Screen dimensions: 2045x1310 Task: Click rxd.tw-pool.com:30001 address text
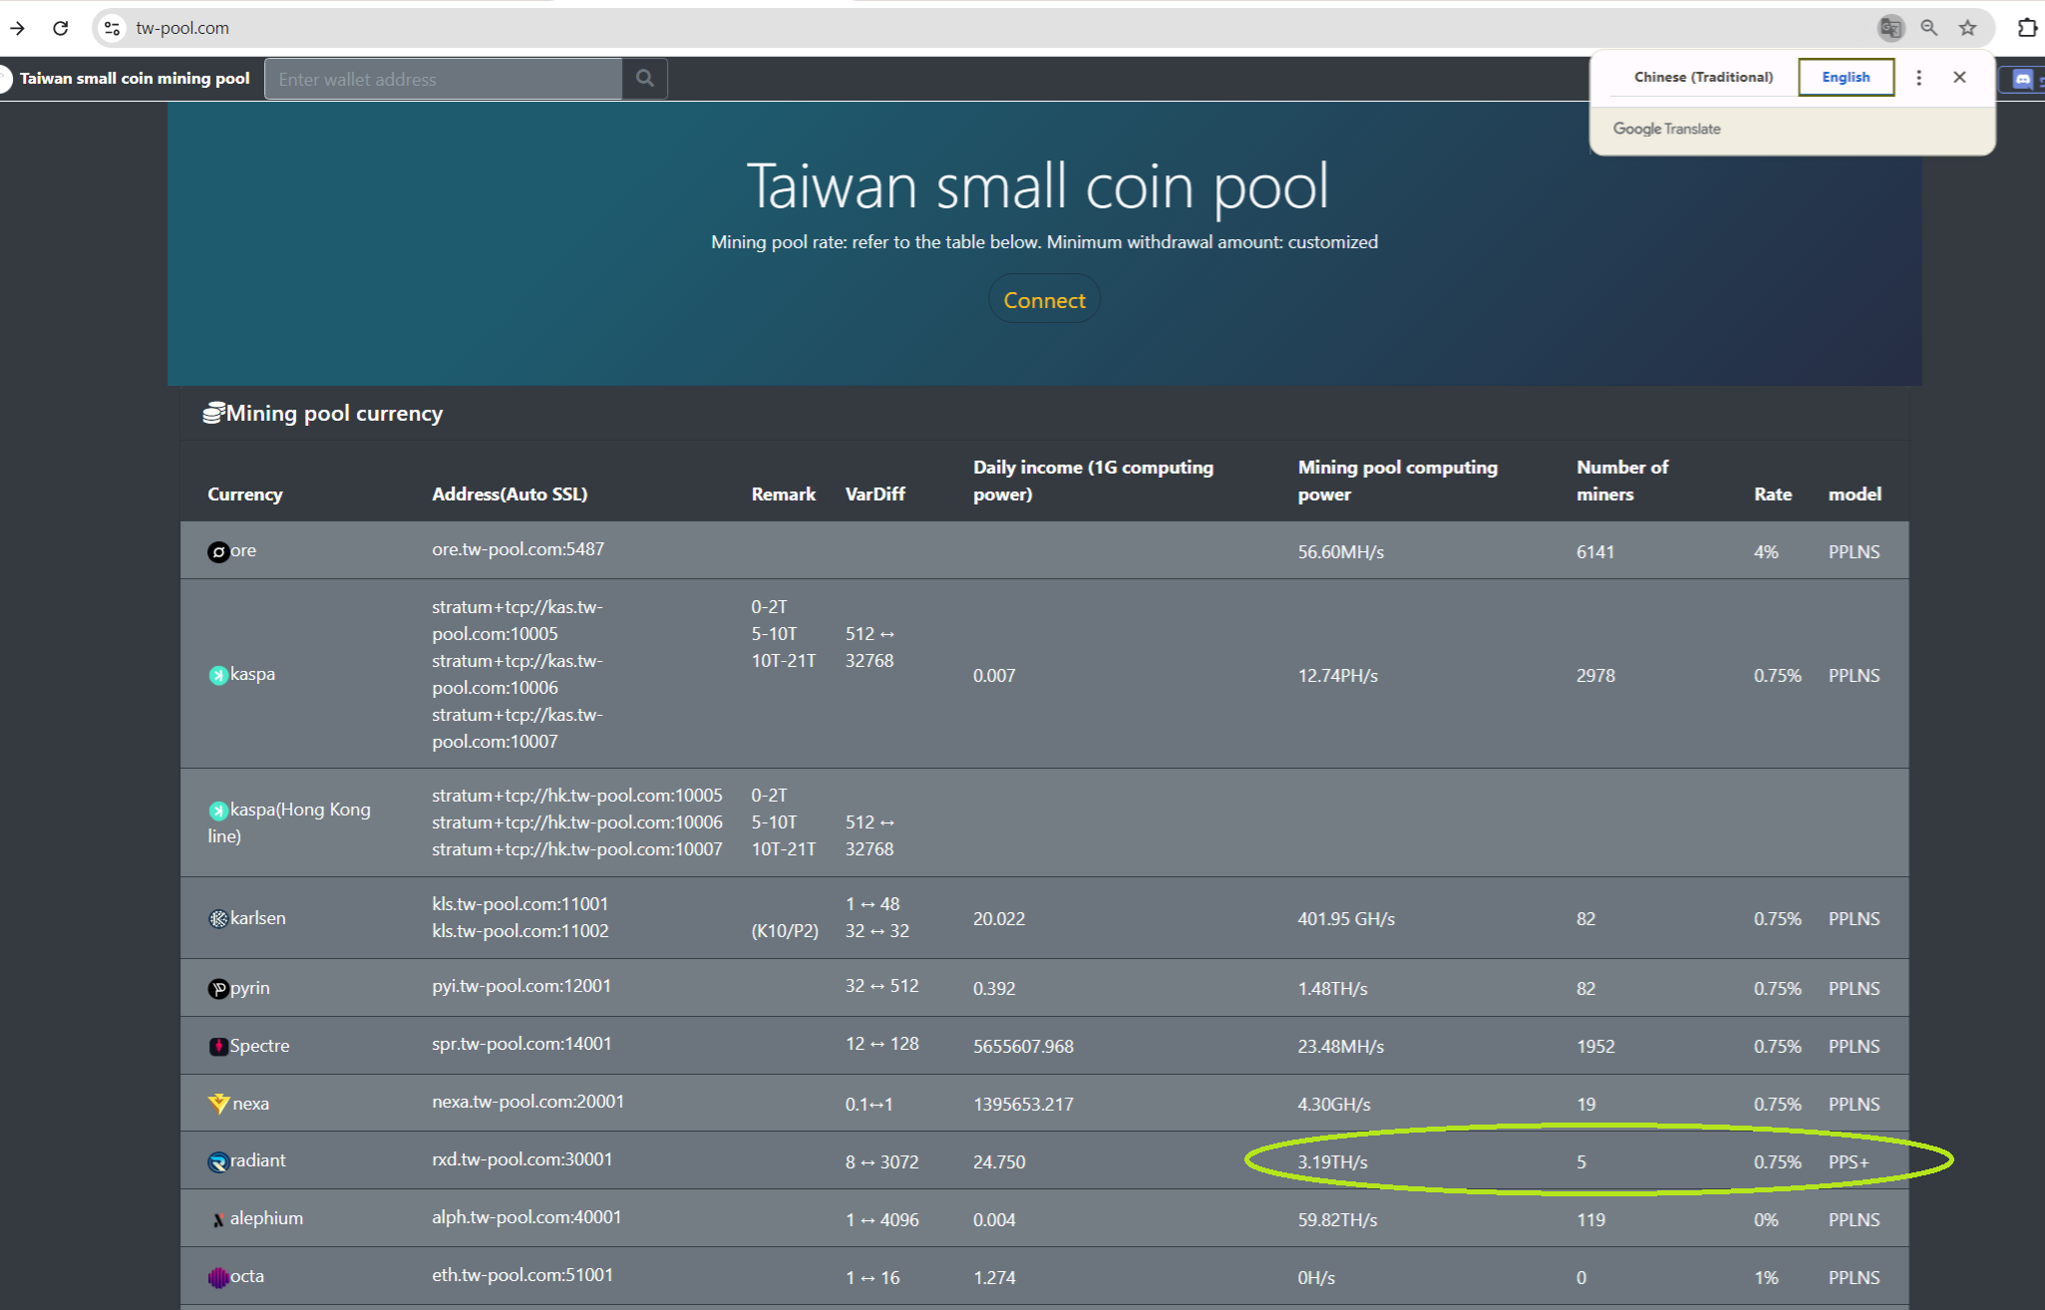click(522, 1159)
